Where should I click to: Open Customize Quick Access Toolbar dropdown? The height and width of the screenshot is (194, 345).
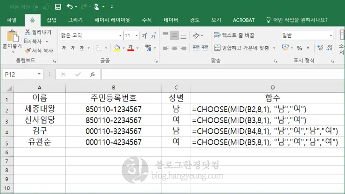(112, 7)
